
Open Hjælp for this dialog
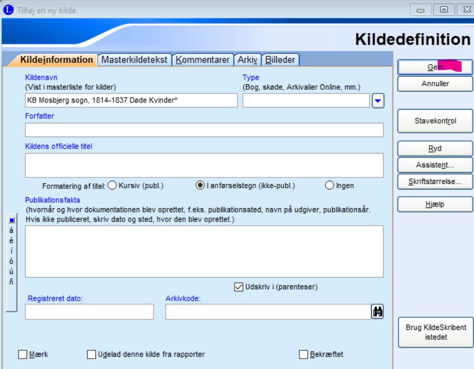(x=435, y=204)
